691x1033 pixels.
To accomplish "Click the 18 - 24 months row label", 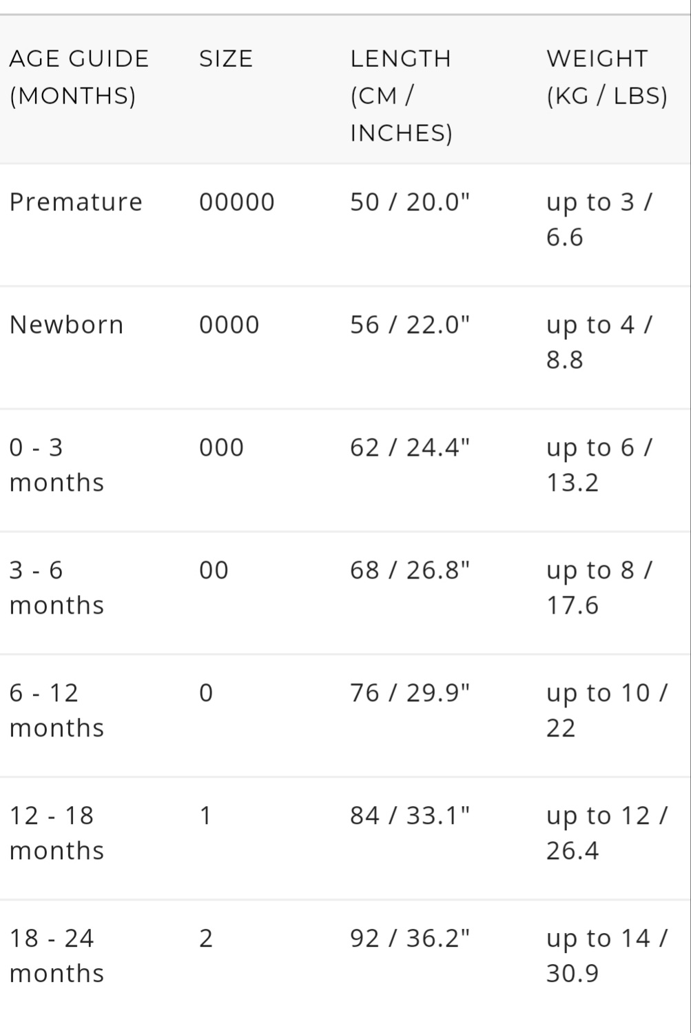I will [56, 956].
